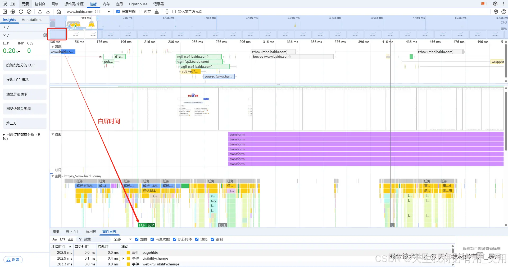Collapse the expanded second "/" insights section

point(4,35)
